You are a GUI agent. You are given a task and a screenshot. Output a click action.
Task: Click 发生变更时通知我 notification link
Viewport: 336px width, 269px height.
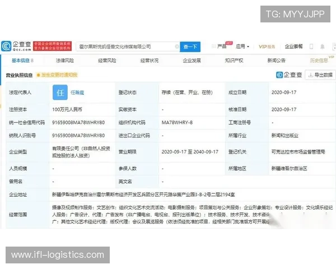pyautogui.click(x=57, y=75)
